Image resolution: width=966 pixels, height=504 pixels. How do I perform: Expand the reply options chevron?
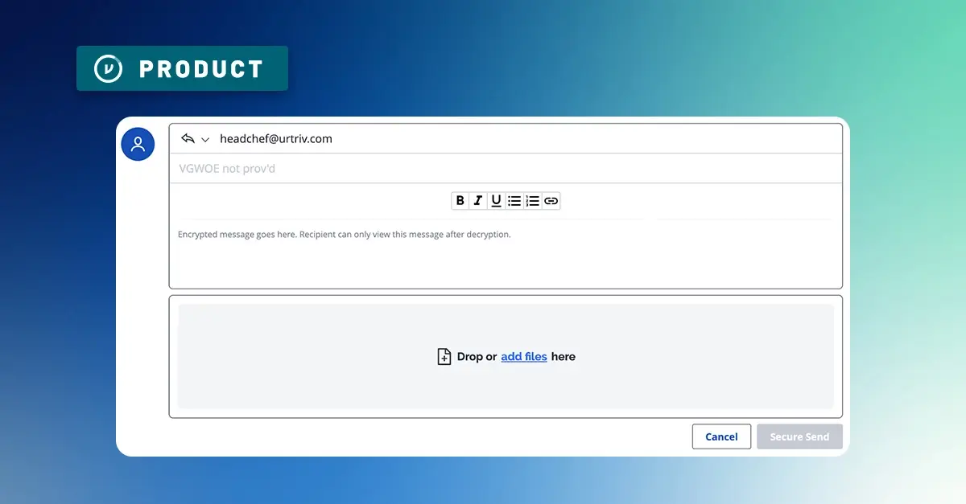(x=205, y=140)
